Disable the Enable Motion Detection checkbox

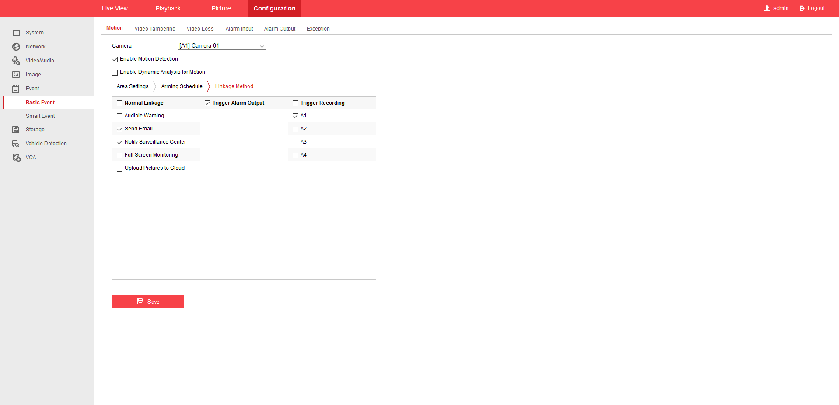[115, 59]
